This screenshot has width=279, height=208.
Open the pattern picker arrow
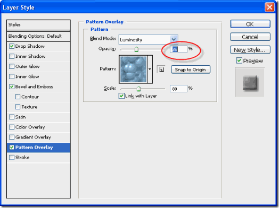pos(150,69)
